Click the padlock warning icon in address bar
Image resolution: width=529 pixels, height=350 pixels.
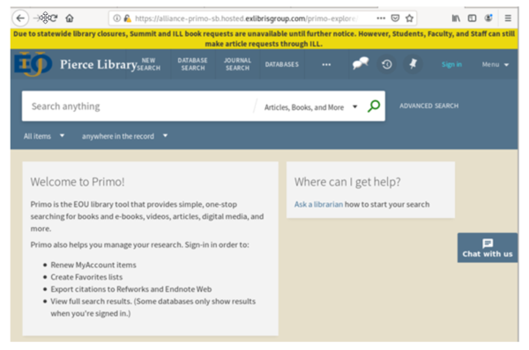point(127,18)
